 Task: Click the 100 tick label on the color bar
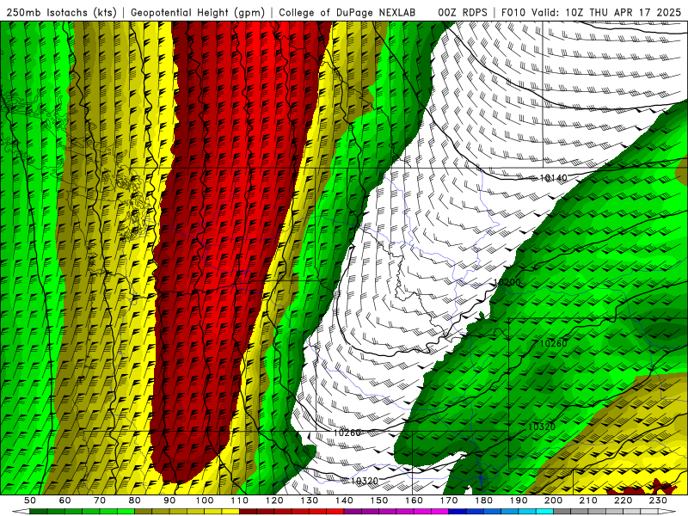[205, 501]
